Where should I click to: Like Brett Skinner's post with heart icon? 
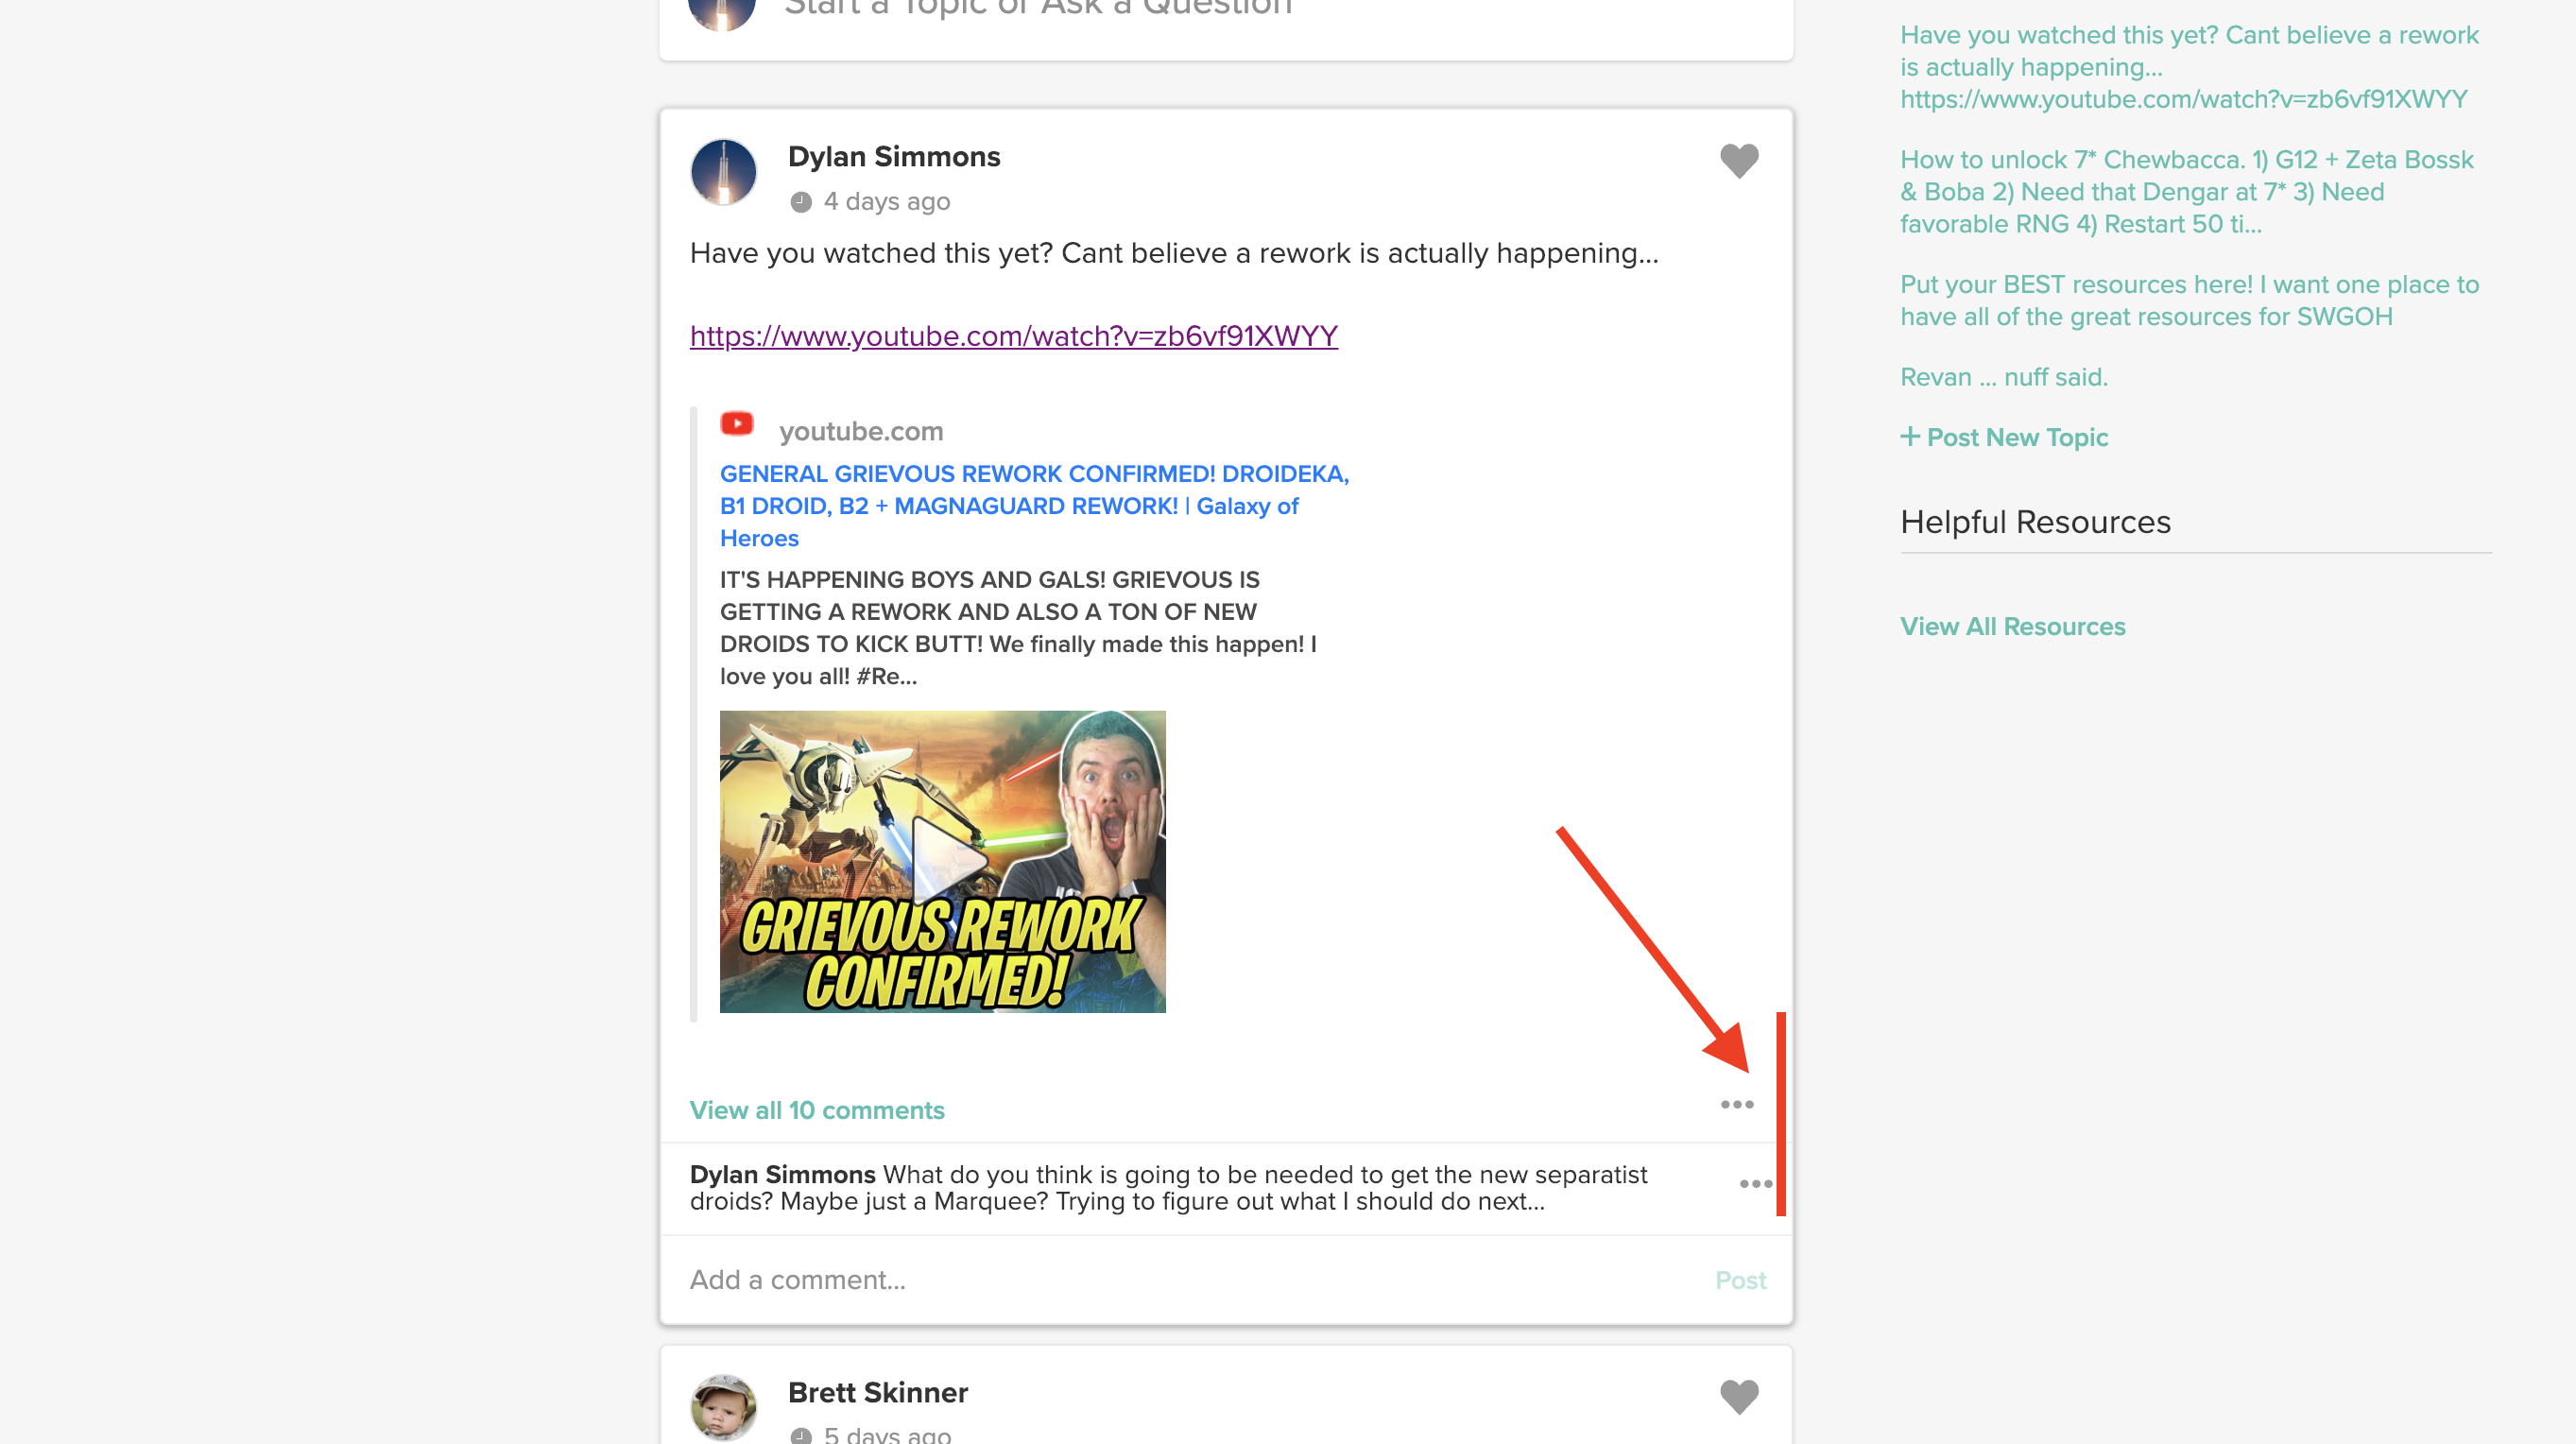[1739, 1396]
